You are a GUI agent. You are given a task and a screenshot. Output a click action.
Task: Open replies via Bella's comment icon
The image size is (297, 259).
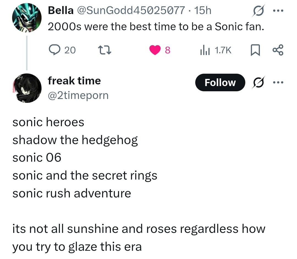pyautogui.click(x=54, y=50)
